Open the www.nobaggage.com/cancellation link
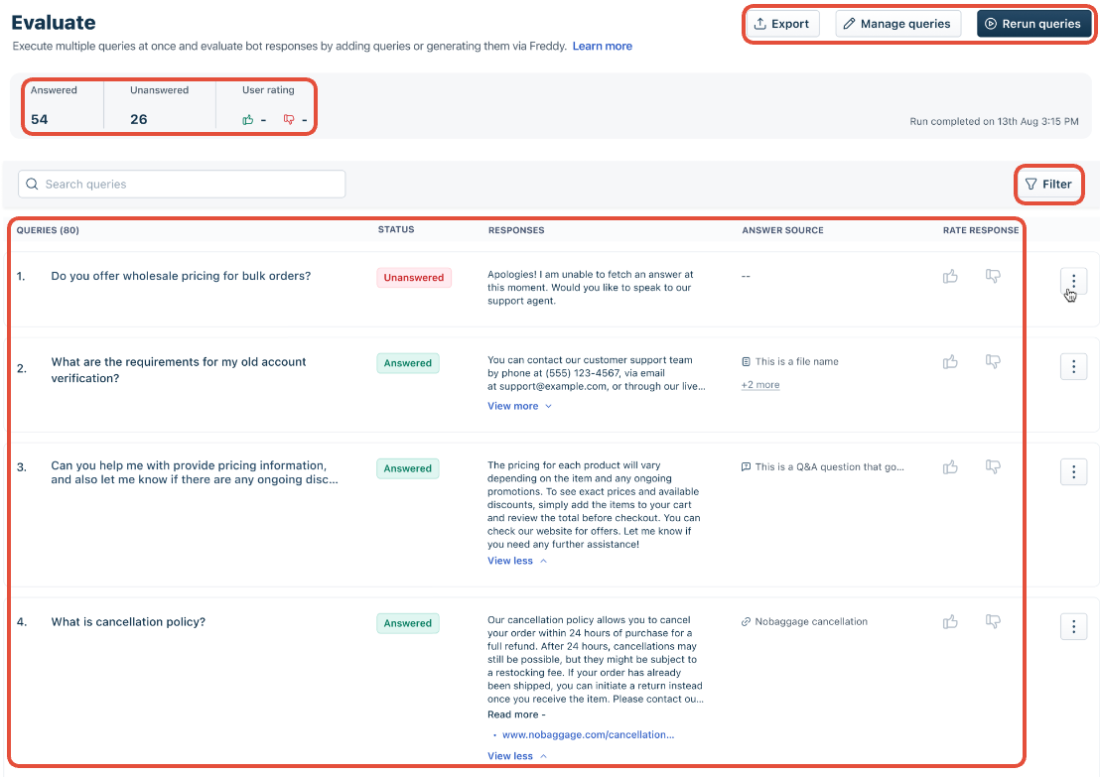This screenshot has height=777, width=1100. click(x=588, y=735)
